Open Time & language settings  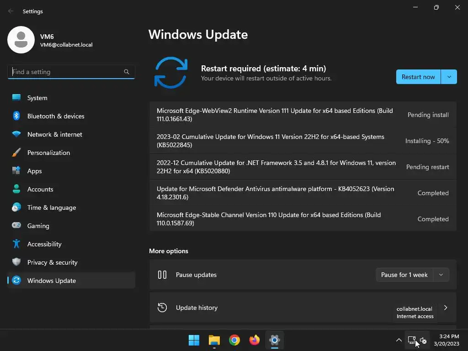pos(71,207)
